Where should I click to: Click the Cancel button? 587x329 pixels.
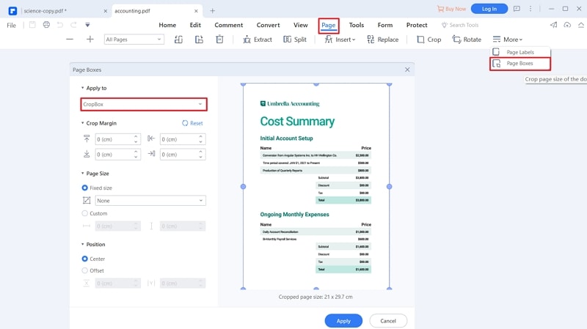(388, 321)
